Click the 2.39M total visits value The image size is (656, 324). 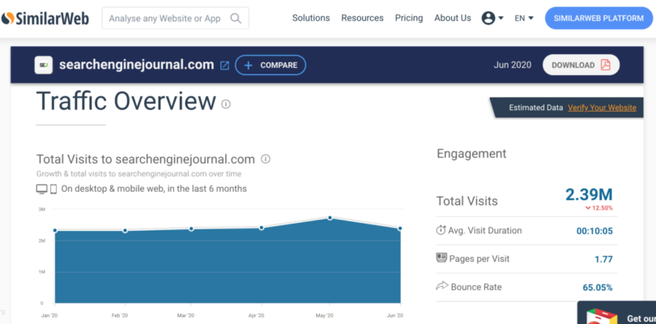(x=589, y=194)
